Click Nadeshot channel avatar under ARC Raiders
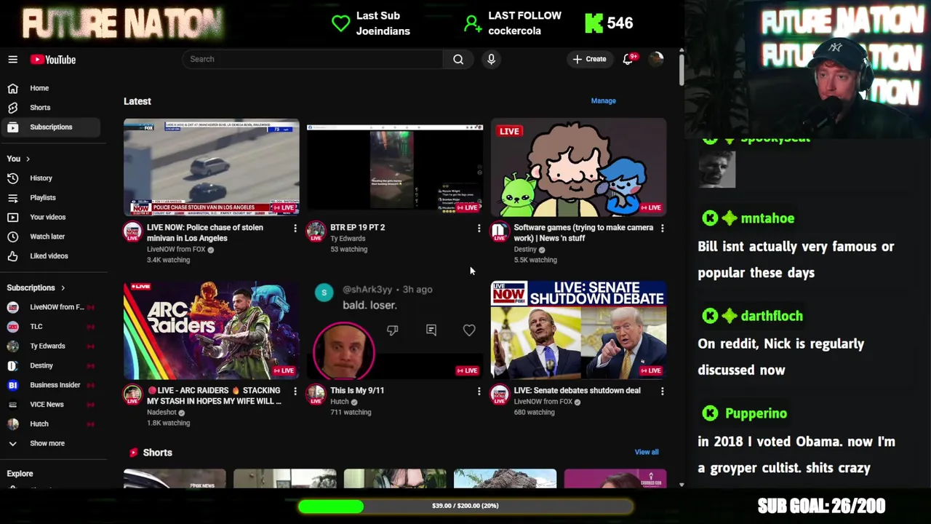The height and width of the screenshot is (524, 931). (x=132, y=395)
